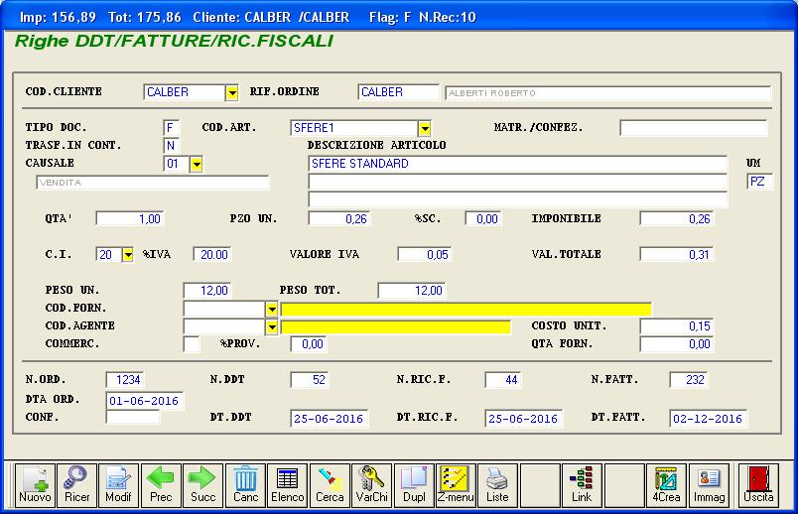Click the DTA ORD. date 01-06-2016
Screen dimensions: 798x514
145,401
